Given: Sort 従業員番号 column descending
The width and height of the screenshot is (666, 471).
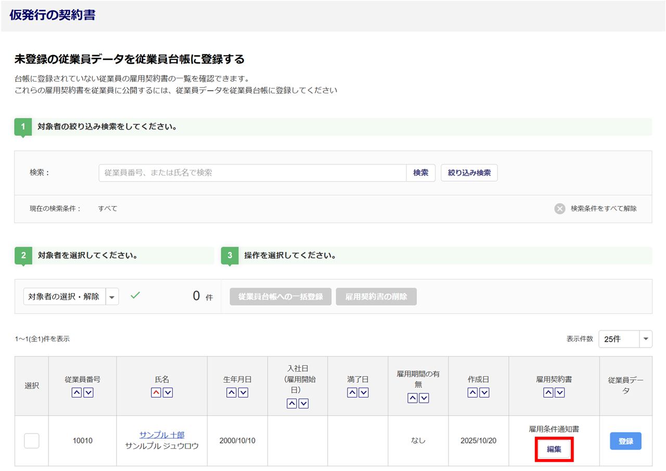Looking at the screenshot, I should tap(88, 393).
